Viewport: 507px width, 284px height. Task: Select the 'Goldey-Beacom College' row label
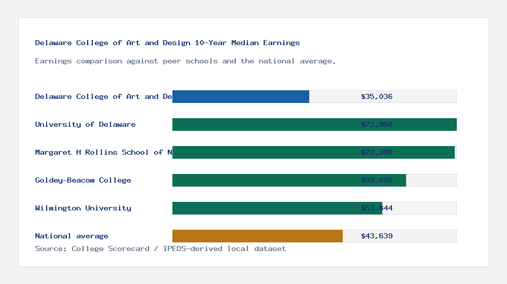pos(83,180)
